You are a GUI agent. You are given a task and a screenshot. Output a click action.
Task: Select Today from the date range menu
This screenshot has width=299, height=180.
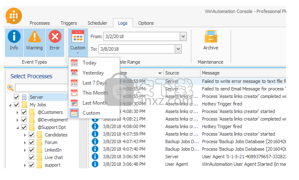[x=94, y=63]
